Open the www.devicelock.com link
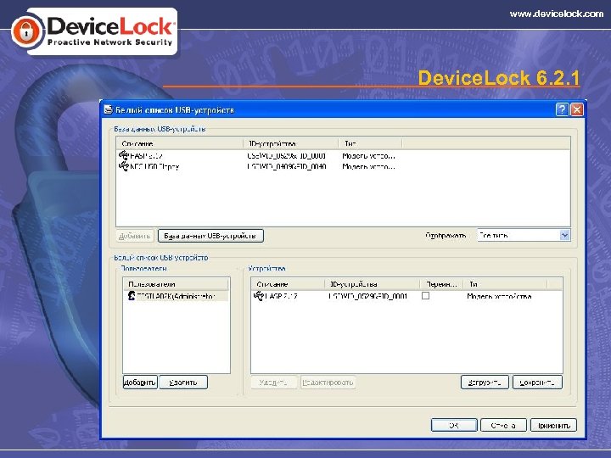The height and width of the screenshot is (458, 611). pyautogui.click(x=556, y=14)
